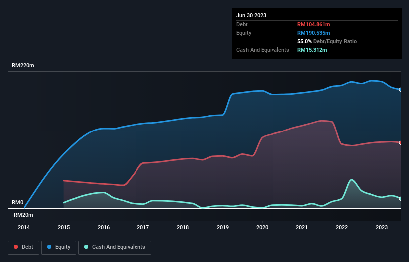Click the RM15.312m cash value
The height and width of the screenshot is (262, 409).
(x=312, y=50)
